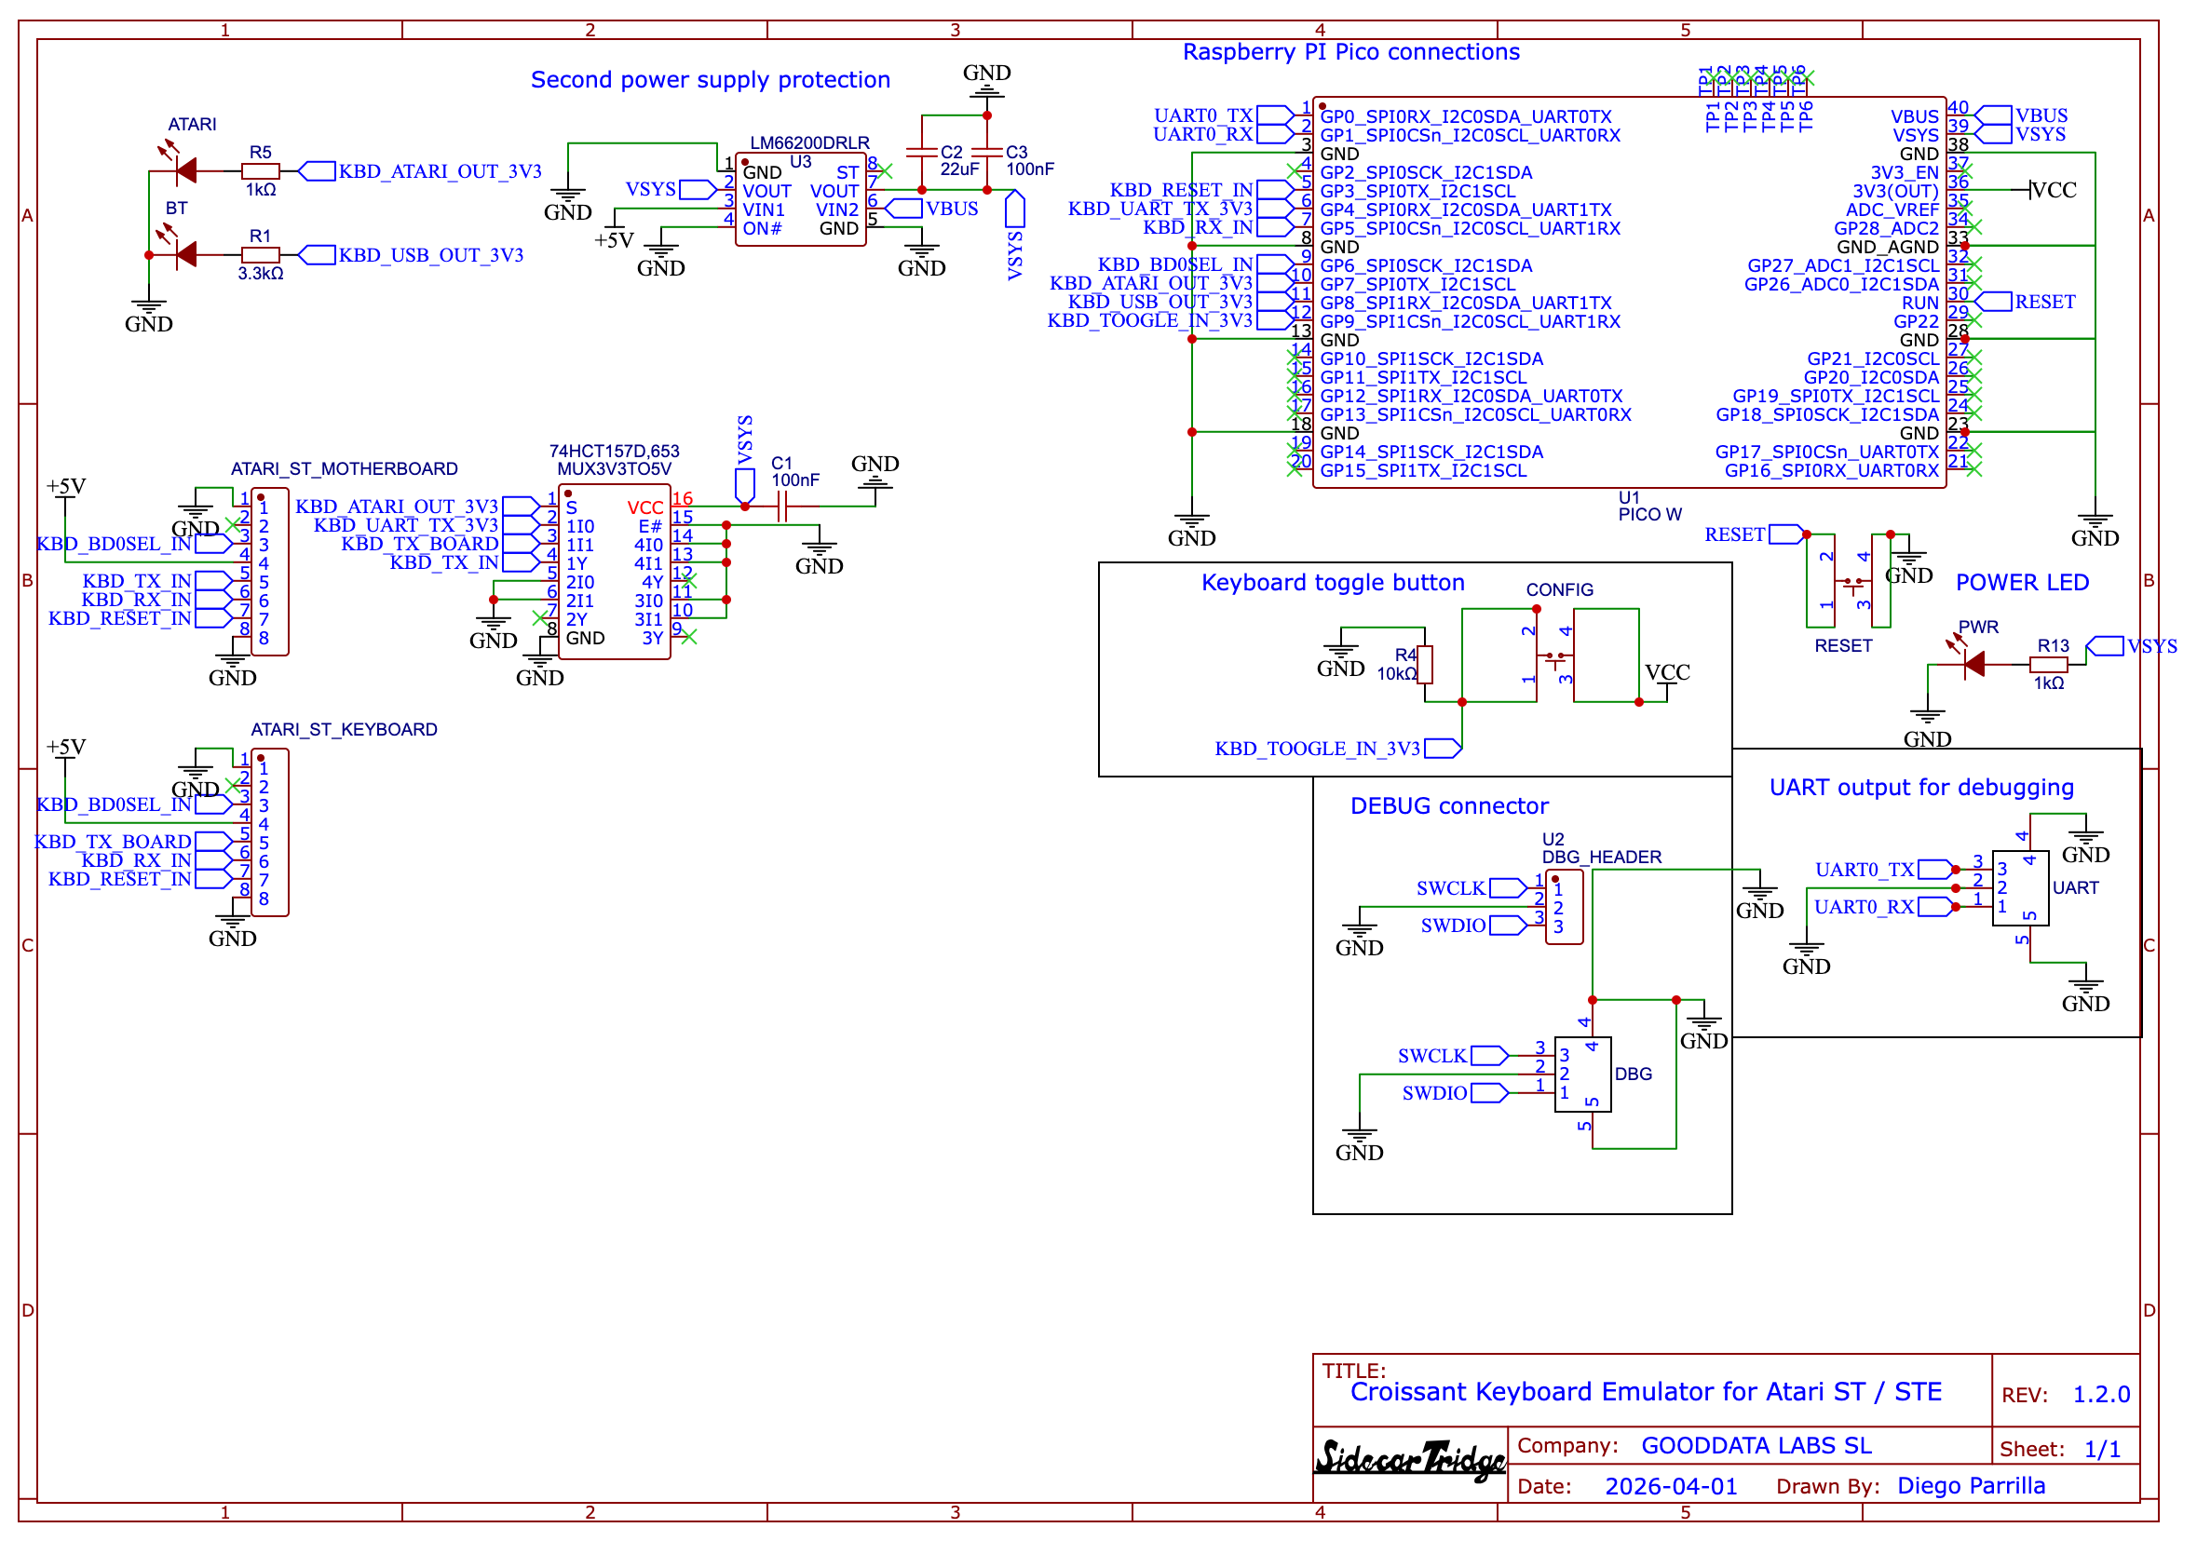Click the no-connect cross on mux pin 3Y
2197x1541 pixels.
tap(689, 636)
